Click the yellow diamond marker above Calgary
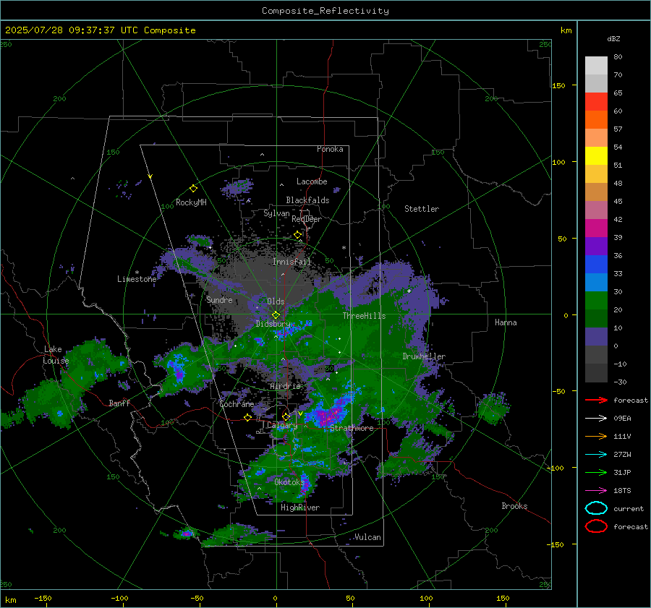The height and width of the screenshot is (608, 651). (286, 416)
